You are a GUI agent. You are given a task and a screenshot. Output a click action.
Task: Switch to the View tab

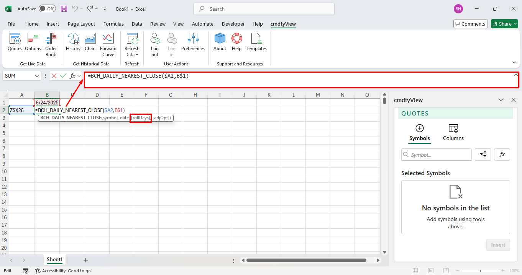pyautogui.click(x=178, y=24)
